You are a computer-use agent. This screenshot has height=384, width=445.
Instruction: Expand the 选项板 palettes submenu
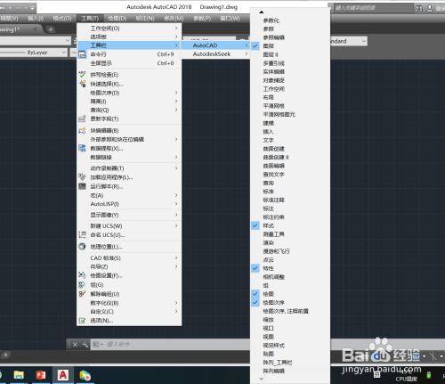tap(129, 37)
